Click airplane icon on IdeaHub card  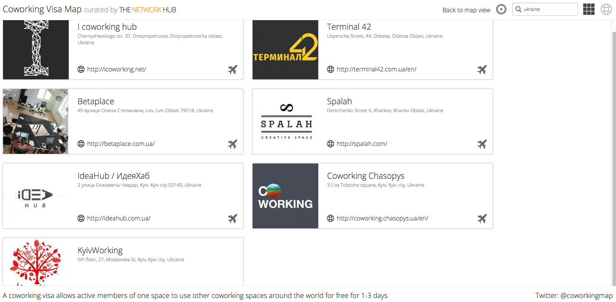click(x=232, y=218)
